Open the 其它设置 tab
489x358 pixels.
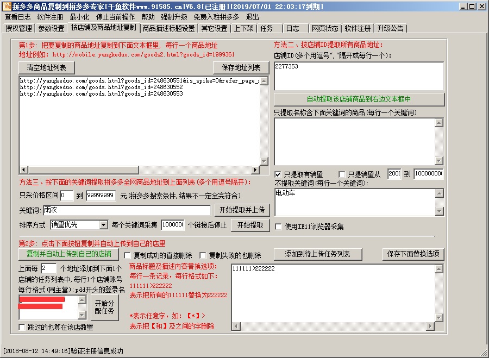click(214, 28)
